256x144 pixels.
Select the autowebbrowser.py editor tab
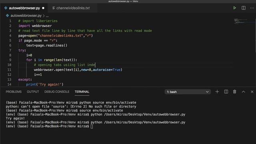tap(24, 8)
